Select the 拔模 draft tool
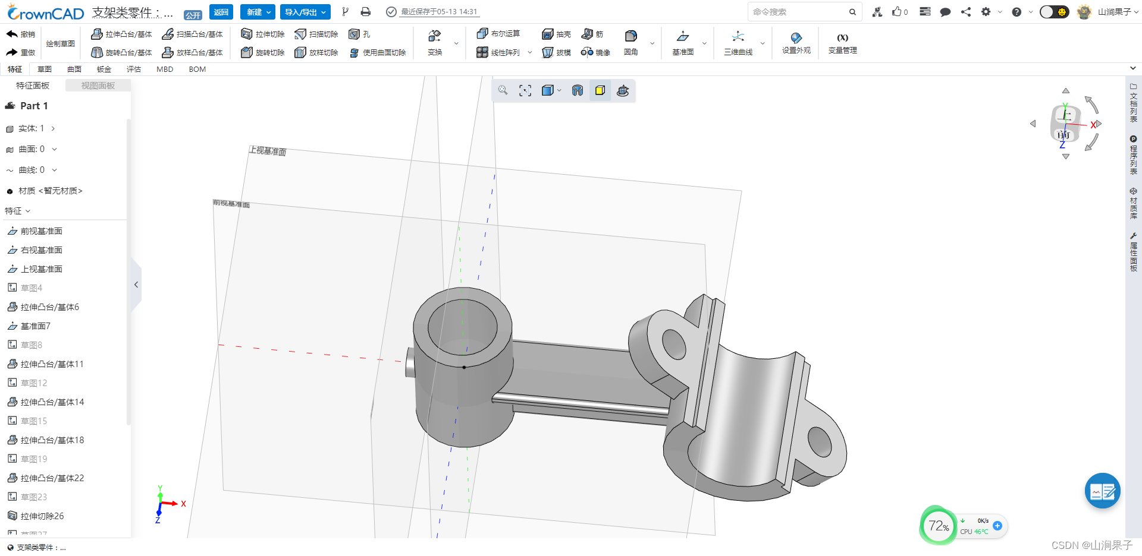This screenshot has height=556, width=1142. [x=557, y=53]
